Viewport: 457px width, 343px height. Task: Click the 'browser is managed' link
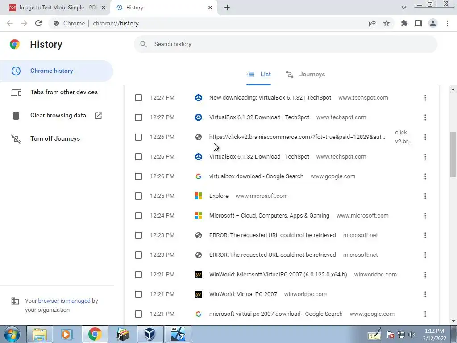64,301
